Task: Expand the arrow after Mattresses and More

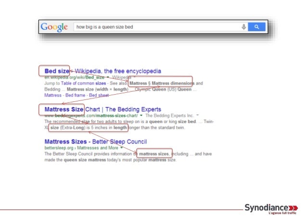Action: click(122, 148)
